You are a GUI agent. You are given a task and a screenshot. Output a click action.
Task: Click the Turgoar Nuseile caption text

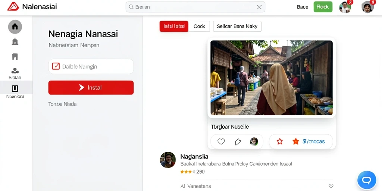click(230, 127)
